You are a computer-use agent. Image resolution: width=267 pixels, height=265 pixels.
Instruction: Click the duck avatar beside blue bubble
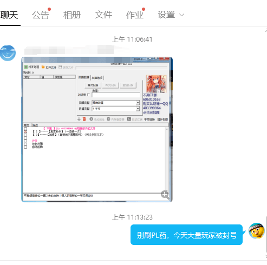[x=257, y=231]
